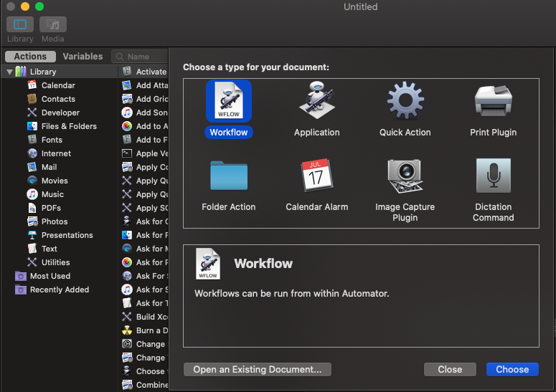Screen dimensions: 556x392
Task: Click the Application label
Action: pos(317,133)
